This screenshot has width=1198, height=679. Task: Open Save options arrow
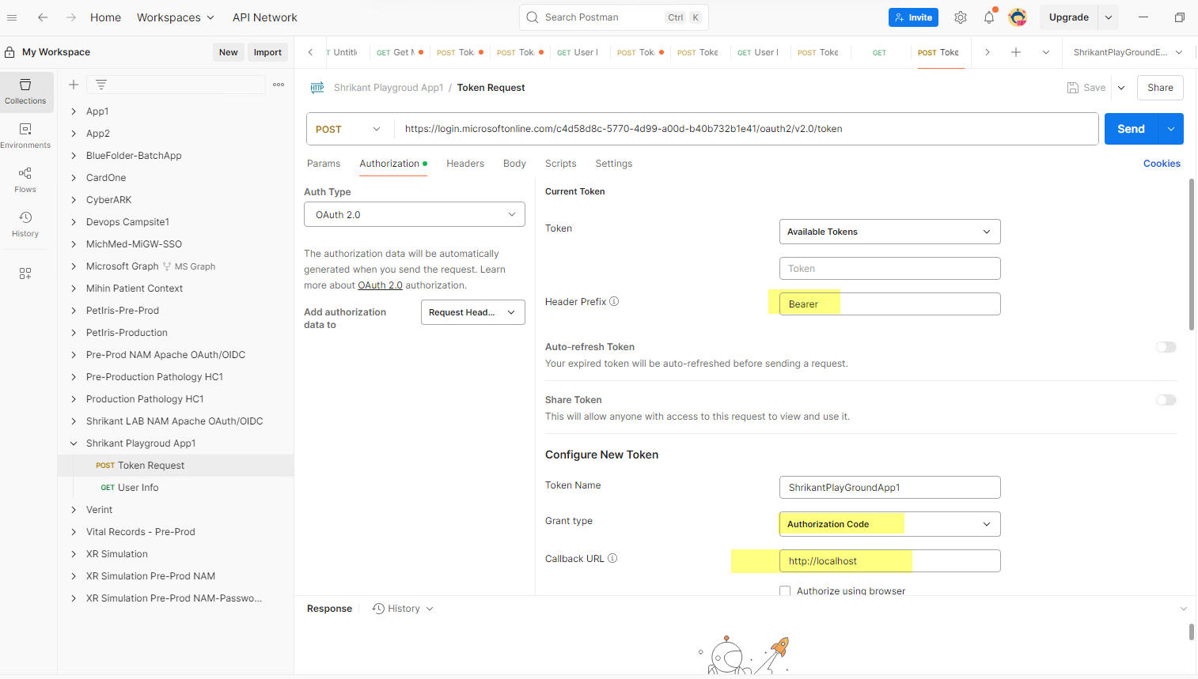click(x=1121, y=88)
